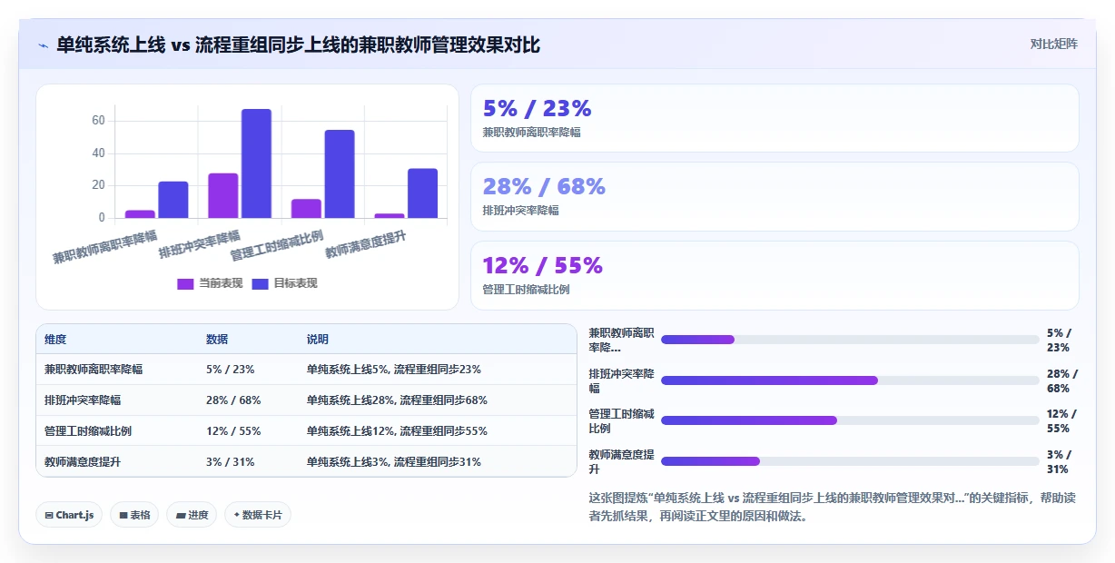Select the 数据卡片 tag

(258, 515)
